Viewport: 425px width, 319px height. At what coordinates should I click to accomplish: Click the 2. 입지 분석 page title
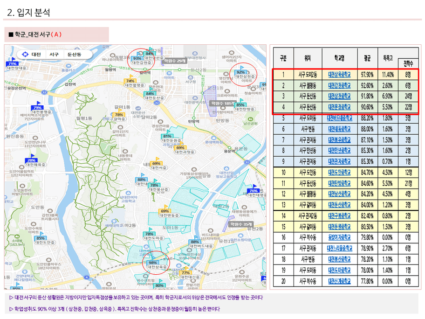coord(28,13)
